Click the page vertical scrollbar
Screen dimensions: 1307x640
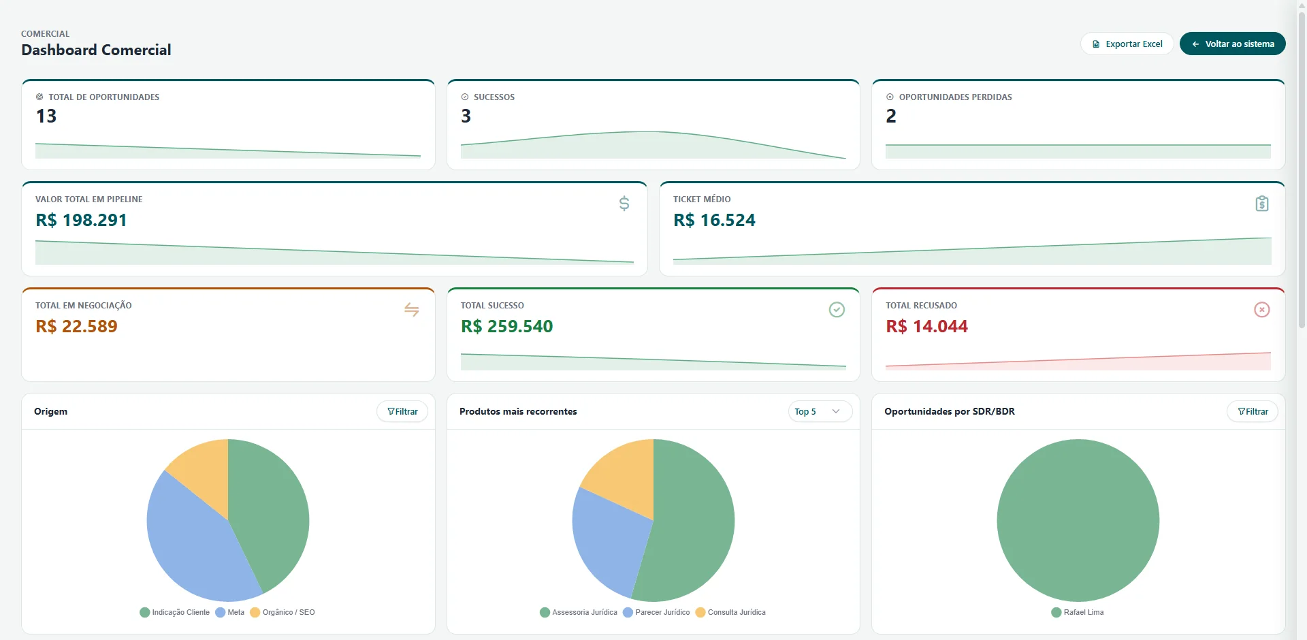(x=1302, y=170)
